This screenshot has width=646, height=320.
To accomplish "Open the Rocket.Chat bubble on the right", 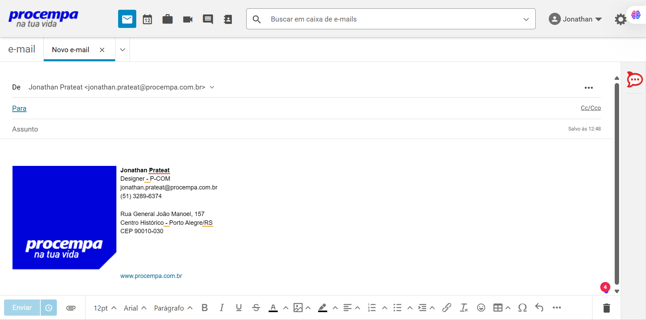I will tap(635, 80).
